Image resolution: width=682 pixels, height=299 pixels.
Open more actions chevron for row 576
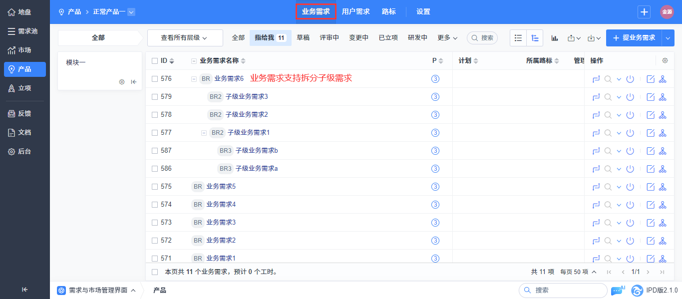(619, 79)
